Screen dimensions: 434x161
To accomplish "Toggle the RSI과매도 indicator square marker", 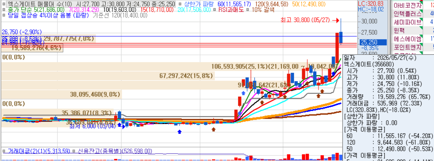I will tap(215, 10).
